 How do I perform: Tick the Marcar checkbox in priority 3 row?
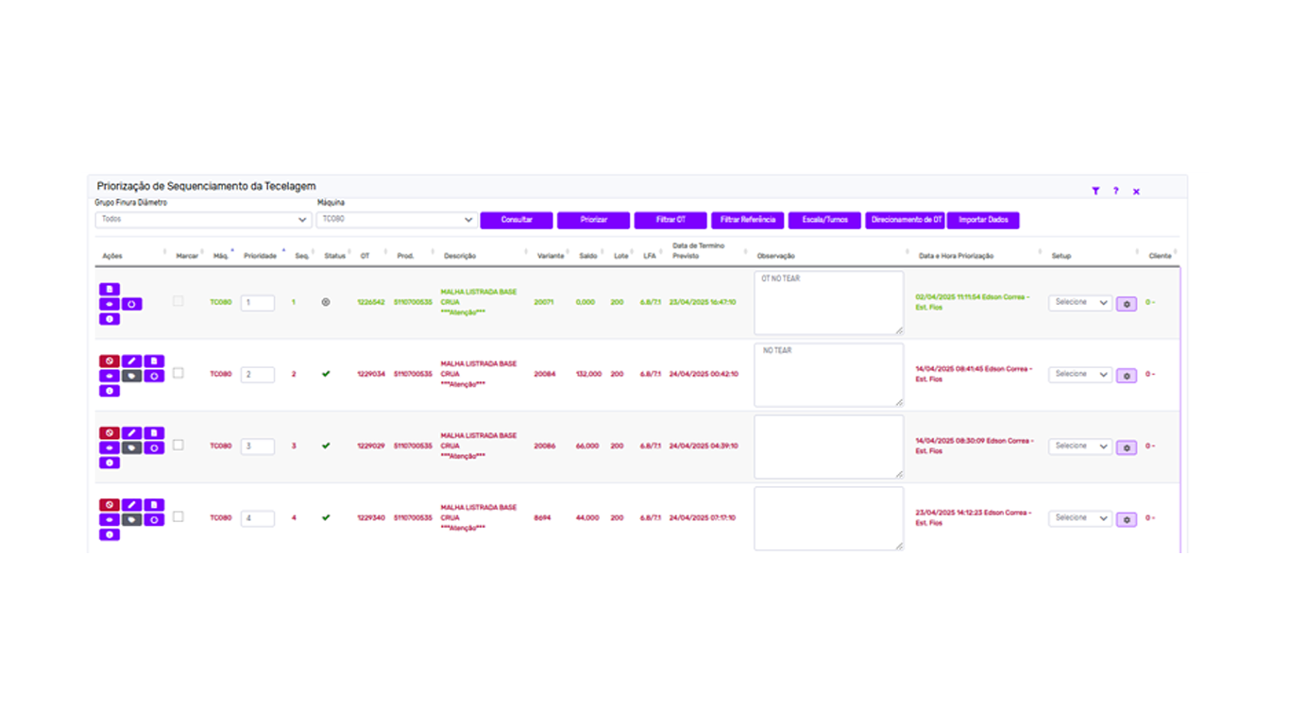(178, 445)
